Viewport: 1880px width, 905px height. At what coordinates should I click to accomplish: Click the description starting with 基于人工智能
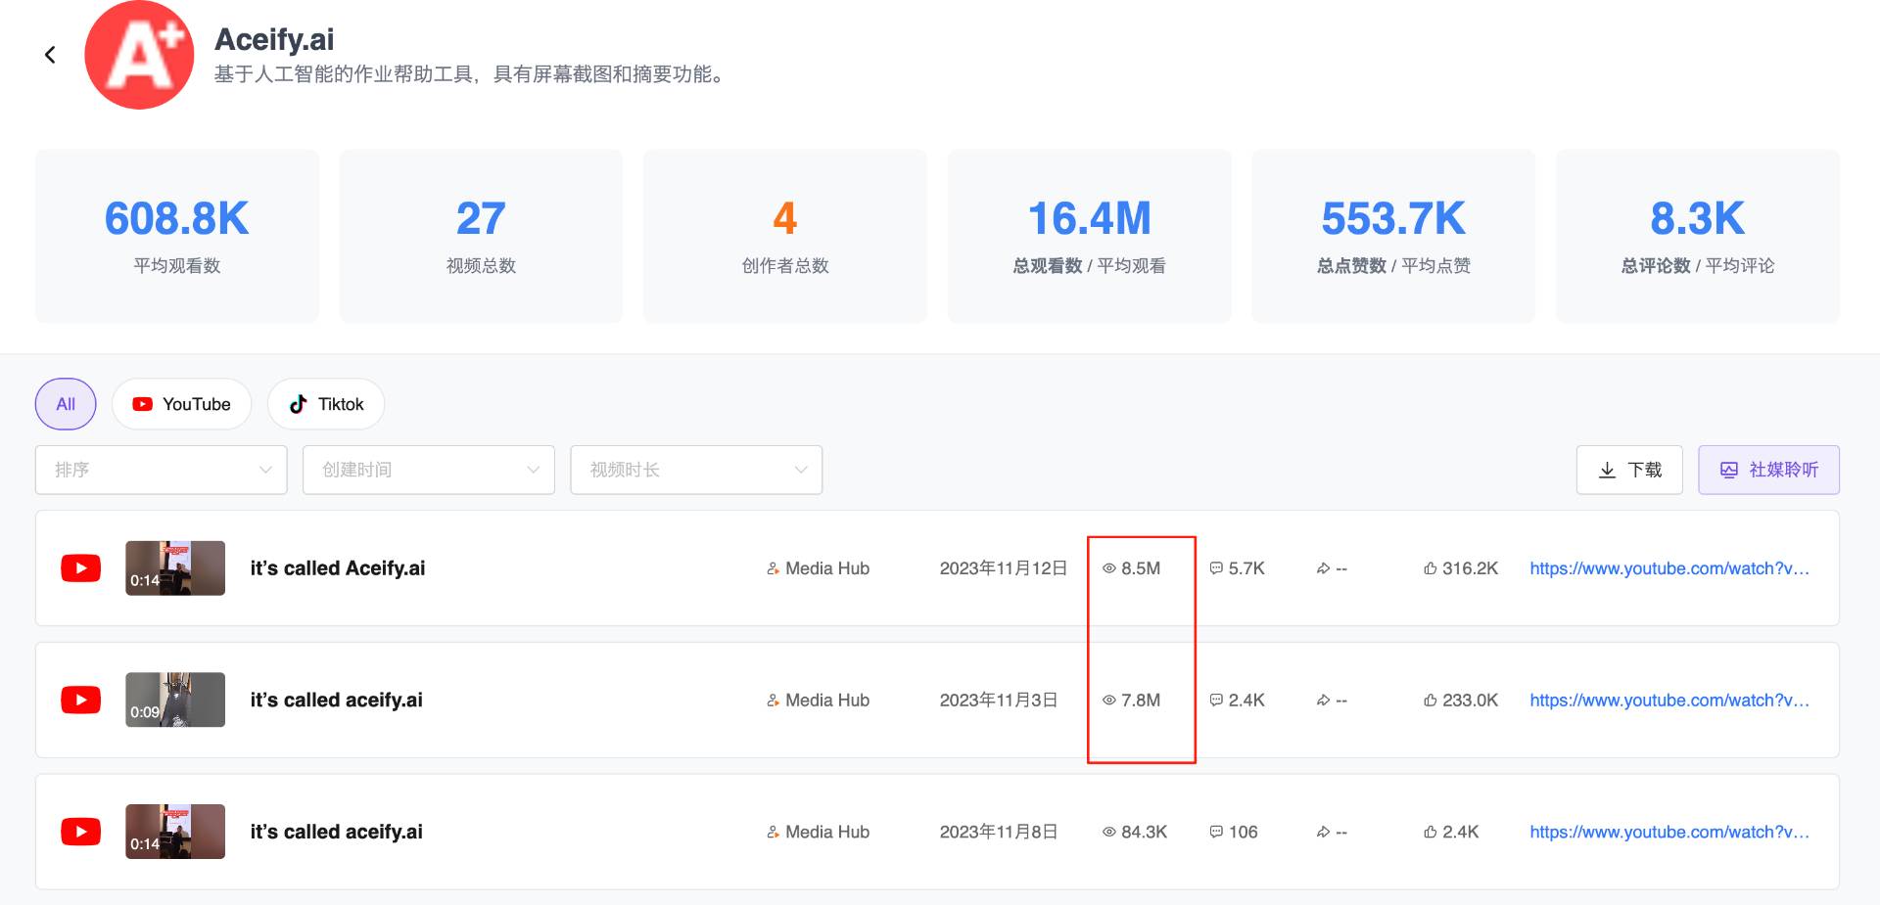(x=473, y=74)
